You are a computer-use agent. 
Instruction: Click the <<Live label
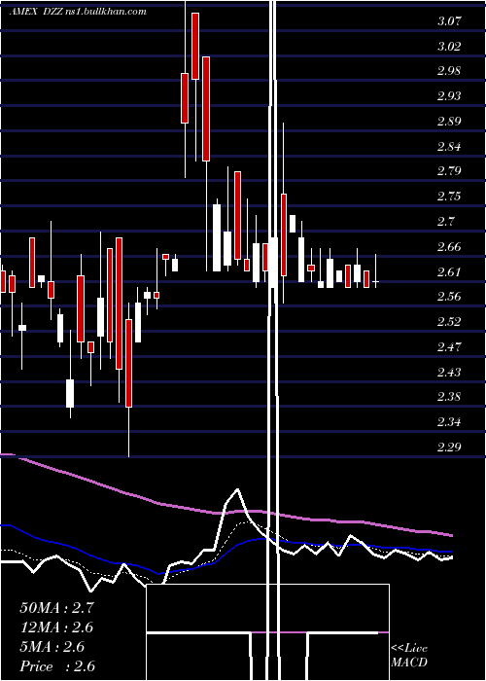point(409,649)
